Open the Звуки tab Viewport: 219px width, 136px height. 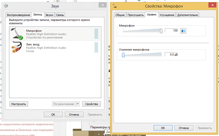49,15
